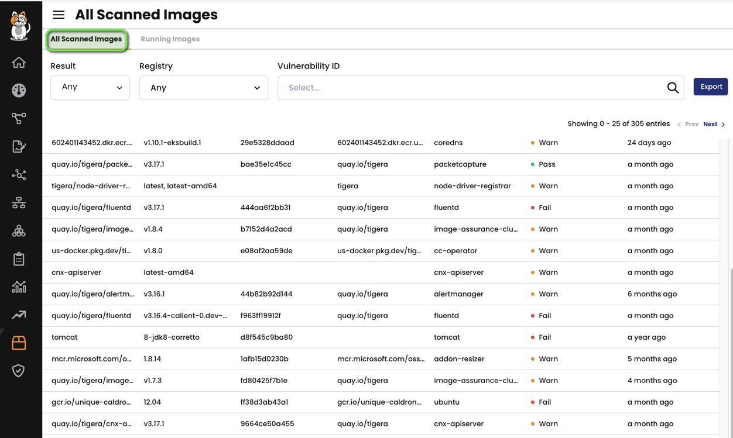Open the Registry Any dropdown
This screenshot has width=733, height=438.
pyautogui.click(x=204, y=88)
